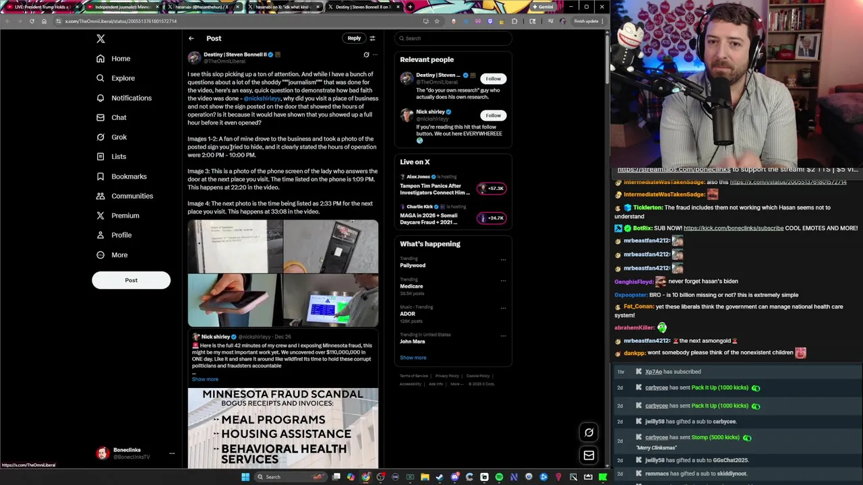
Task: Open options for Medicare trend
Action: coord(503,281)
